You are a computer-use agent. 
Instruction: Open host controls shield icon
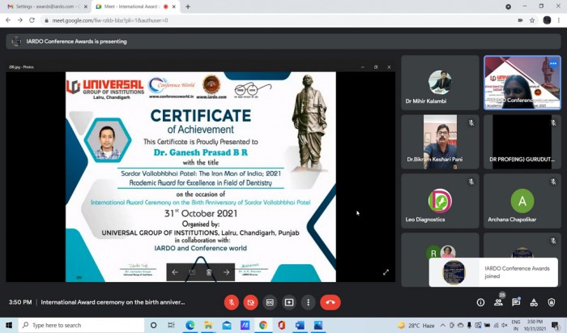pyautogui.click(x=552, y=302)
